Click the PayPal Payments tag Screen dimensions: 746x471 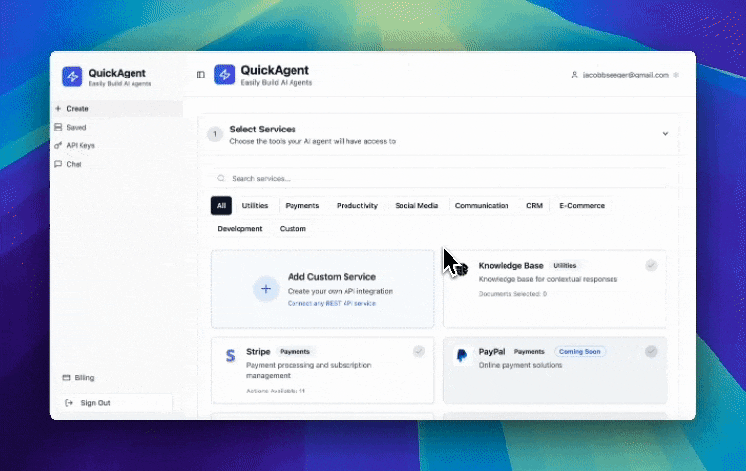(529, 352)
